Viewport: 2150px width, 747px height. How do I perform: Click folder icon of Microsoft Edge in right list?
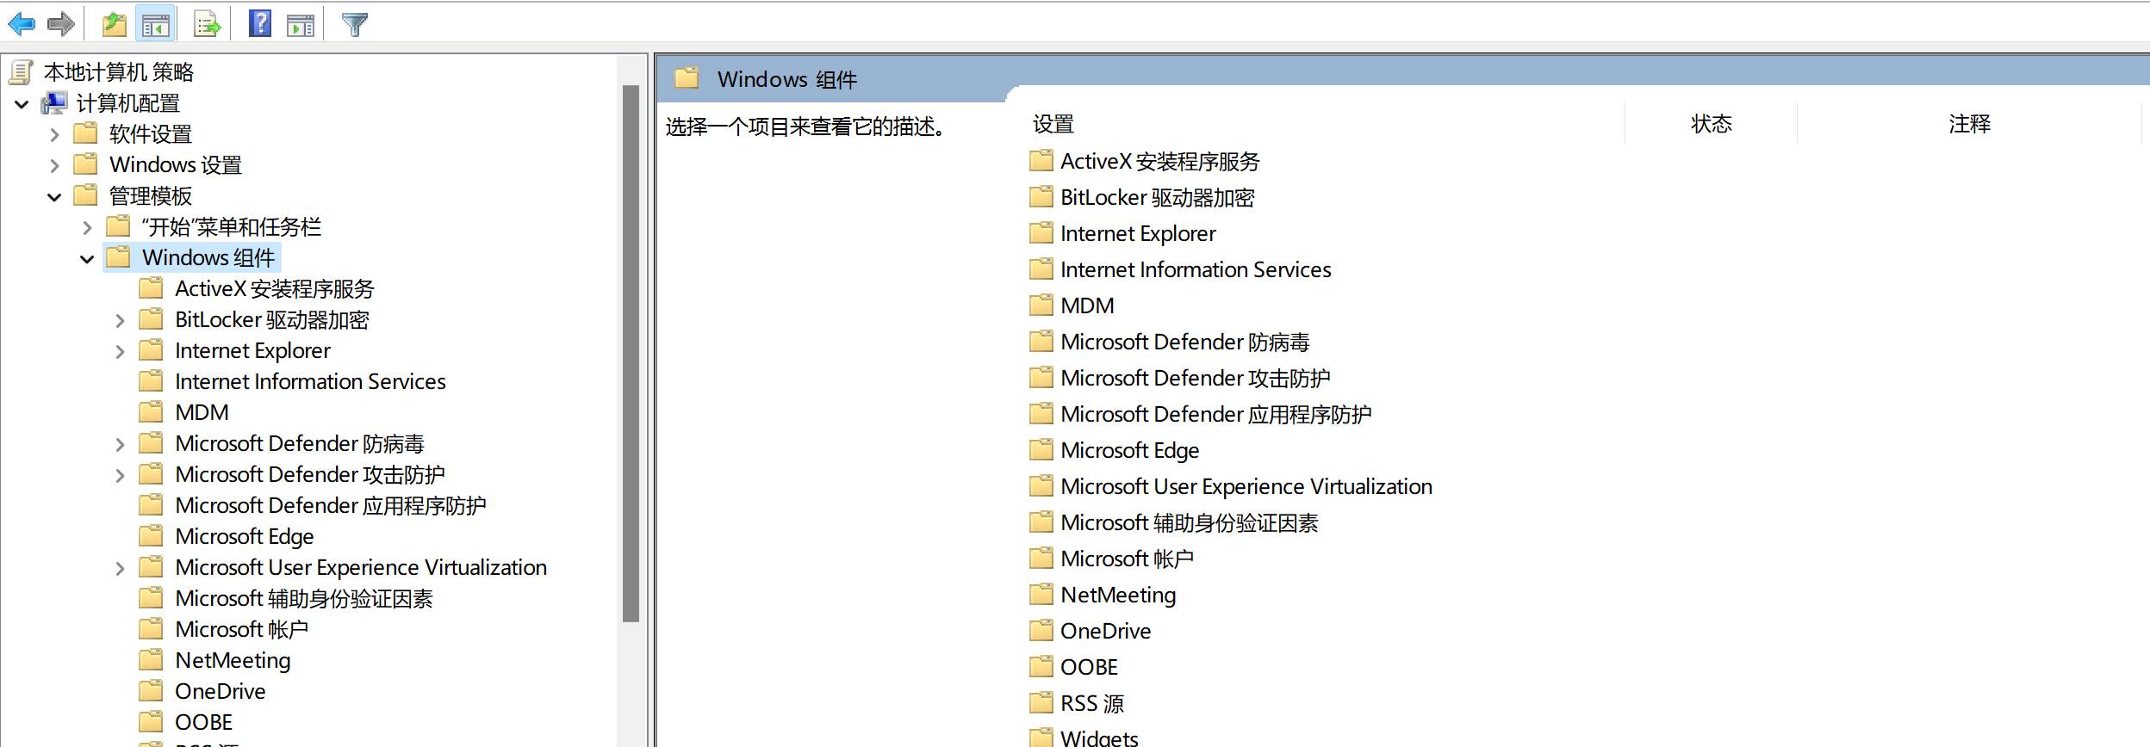click(1041, 450)
